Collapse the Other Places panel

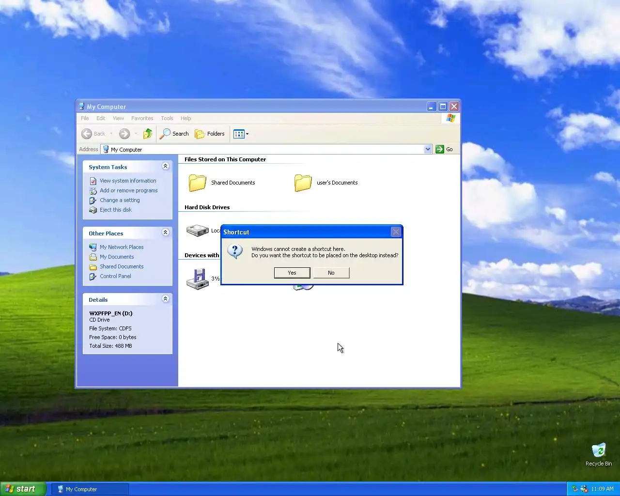tap(165, 232)
